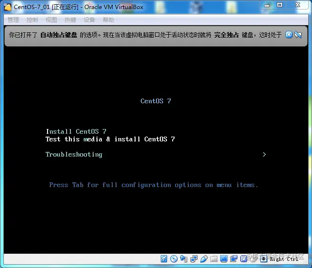The height and width of the screenshot is (268, 312).
Task: Open the 帮助 menu
Action: coord(108,20)
